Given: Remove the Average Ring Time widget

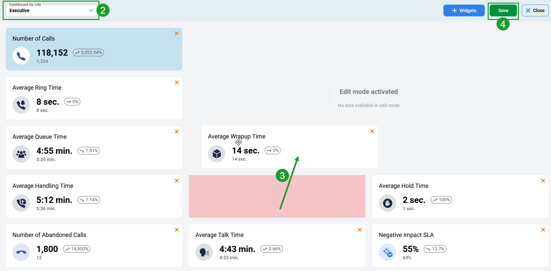Looking at the screenshot, I should click(177, 82).
